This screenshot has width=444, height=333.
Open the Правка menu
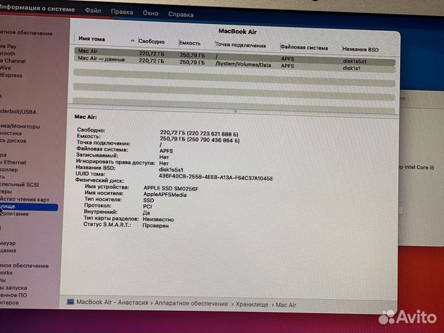tap(121, 12)
